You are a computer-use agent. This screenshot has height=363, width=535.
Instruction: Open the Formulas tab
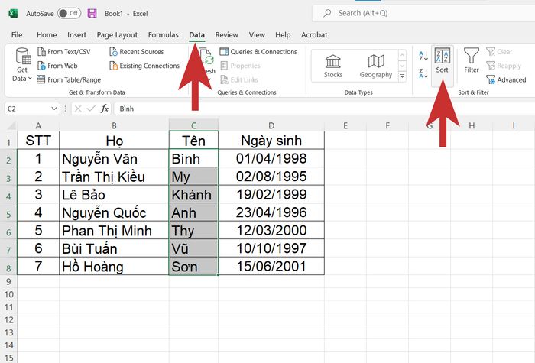(x=163, y=35)
